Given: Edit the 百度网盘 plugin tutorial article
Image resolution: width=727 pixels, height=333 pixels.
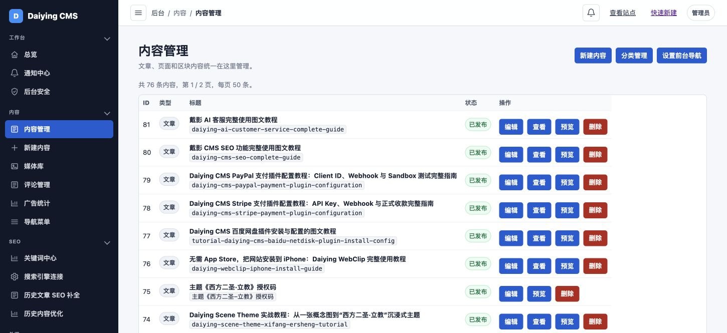Looking at the screenshot, I should click(x=511, y=238).
